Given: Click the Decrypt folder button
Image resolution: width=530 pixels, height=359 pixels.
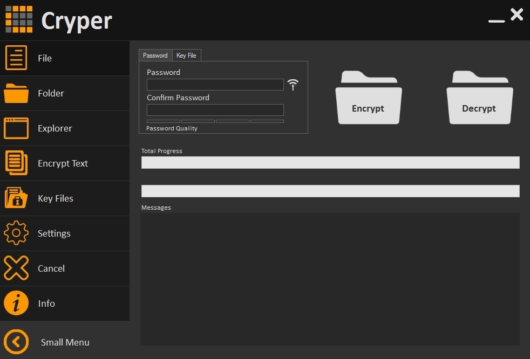Looking at the screenshot, I should pyautogui.click(x=480, y=97).
